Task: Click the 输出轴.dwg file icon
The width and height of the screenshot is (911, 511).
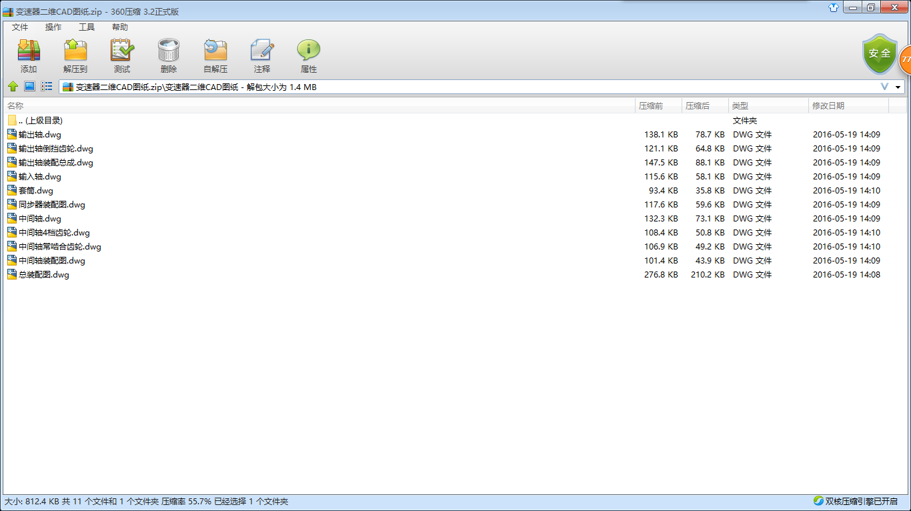Action: (x=12, y=135)
